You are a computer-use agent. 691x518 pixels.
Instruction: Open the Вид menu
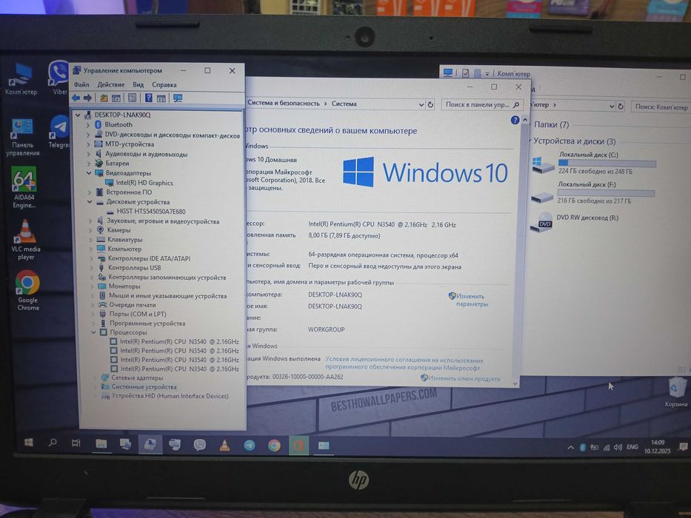(x=138, y=84)
